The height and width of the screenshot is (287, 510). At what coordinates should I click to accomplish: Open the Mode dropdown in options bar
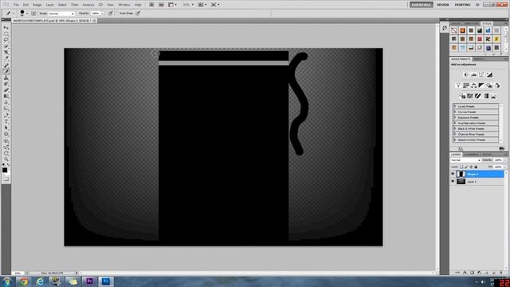coord(61,14)
